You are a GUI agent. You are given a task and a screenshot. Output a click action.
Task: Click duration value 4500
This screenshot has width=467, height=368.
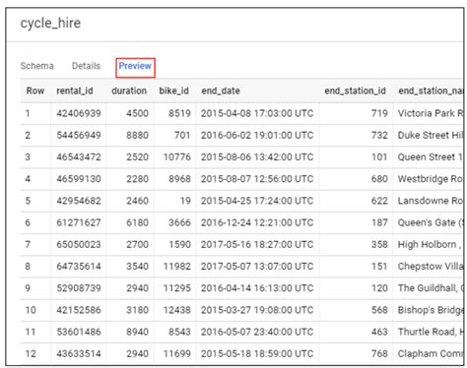coord(137,113)
